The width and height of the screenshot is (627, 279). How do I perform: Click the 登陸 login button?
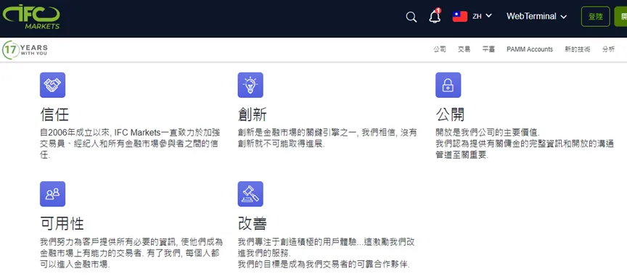click(x=595, y=17)
